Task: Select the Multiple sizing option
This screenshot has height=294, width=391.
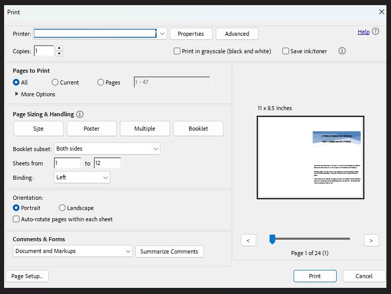Action: click(145, 129)
